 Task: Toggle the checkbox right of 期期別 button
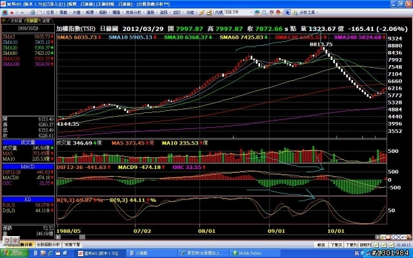(376, 245)
